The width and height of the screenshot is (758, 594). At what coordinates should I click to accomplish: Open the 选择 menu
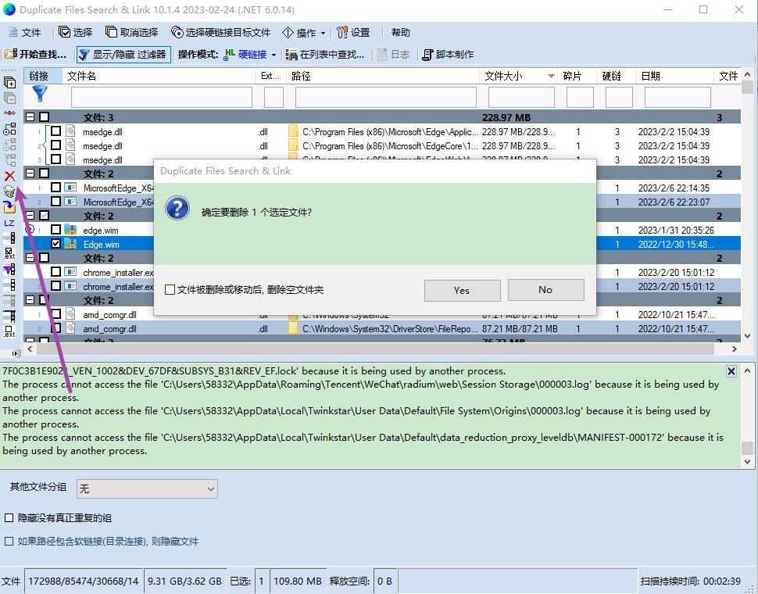76,32
